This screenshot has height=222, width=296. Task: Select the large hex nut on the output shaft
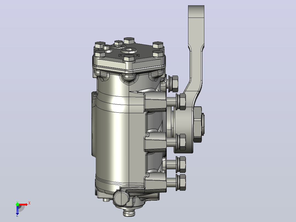[x=197, y=124]
